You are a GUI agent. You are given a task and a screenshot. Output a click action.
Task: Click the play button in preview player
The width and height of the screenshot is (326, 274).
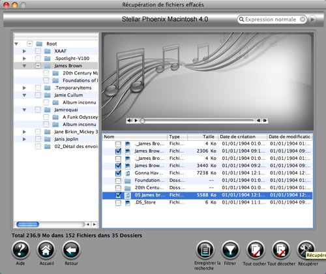(136, 121)
